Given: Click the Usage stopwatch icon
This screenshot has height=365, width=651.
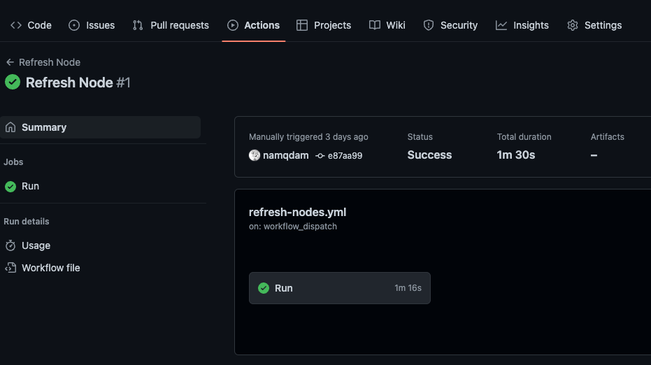Looking at the screenshot, I should [10, 246].
